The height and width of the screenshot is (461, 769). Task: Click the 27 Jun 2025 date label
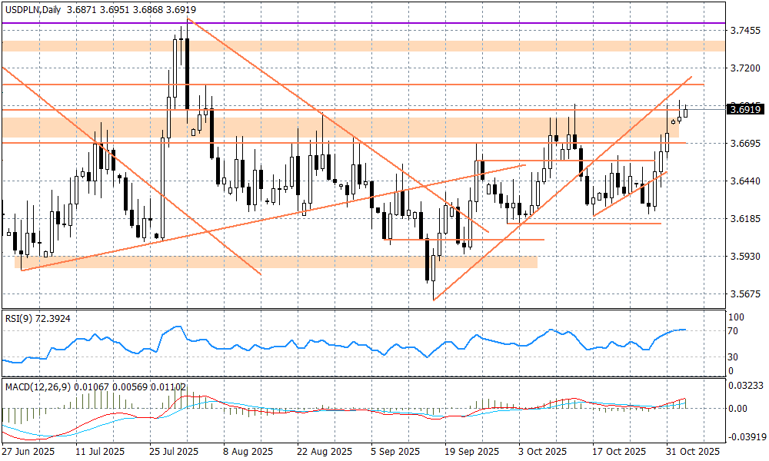coord(28,451)
